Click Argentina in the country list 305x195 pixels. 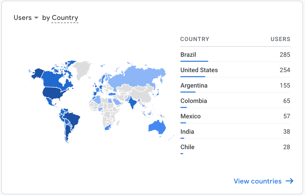tap(194, 86)
